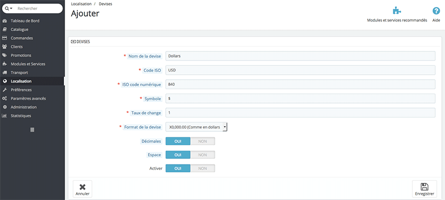Click the search magnifier icon
Viewport: 445px width, 200px height.
tap(7, 8)
